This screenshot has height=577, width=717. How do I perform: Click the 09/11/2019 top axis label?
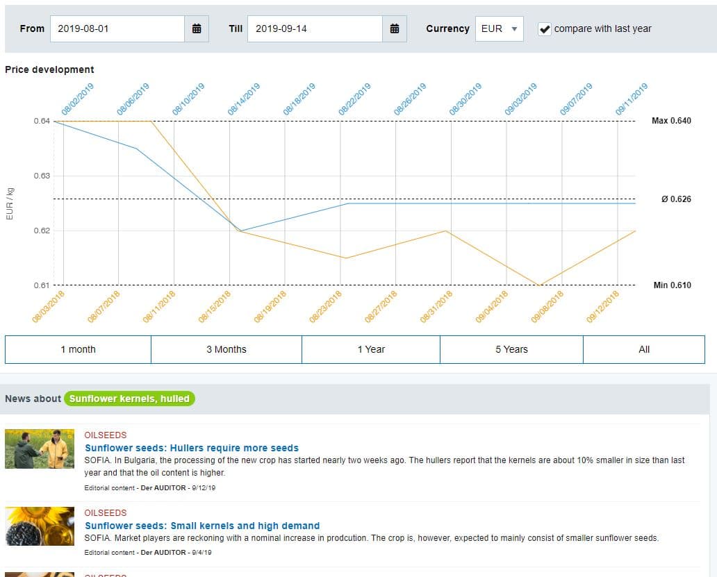tap(632, 99)
